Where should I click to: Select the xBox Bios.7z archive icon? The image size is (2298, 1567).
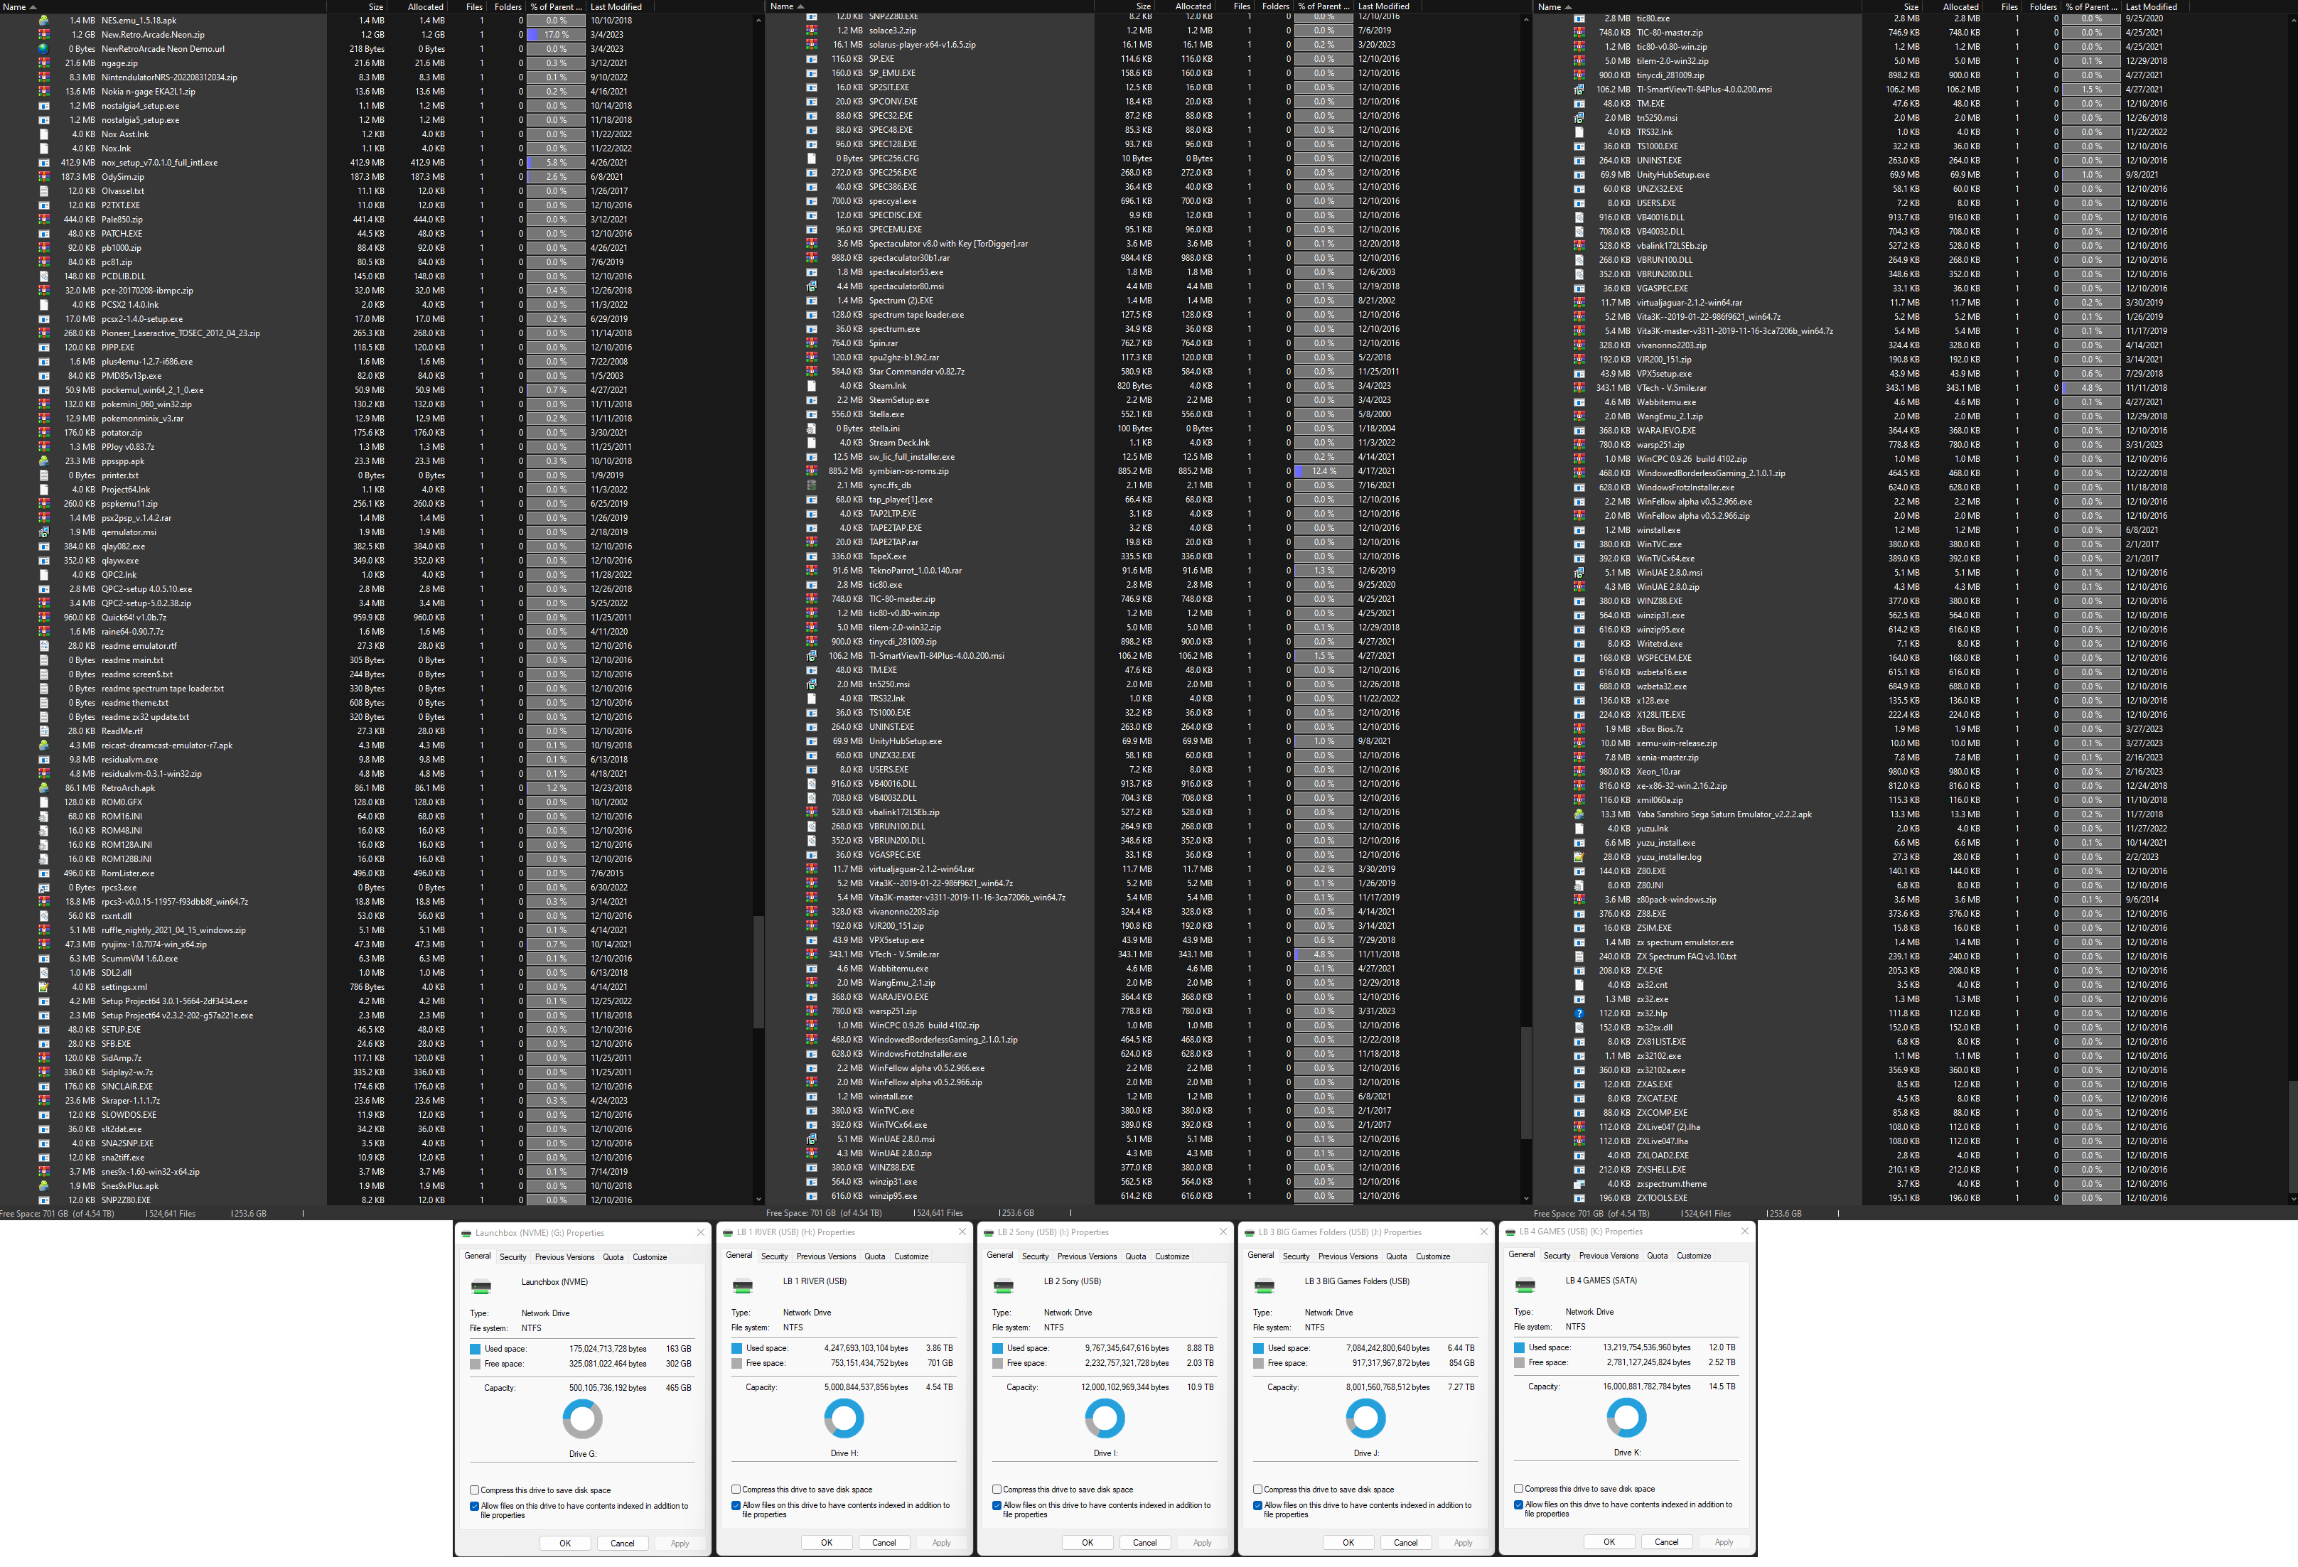[1579, 728]
